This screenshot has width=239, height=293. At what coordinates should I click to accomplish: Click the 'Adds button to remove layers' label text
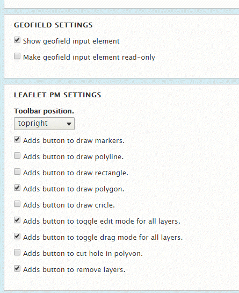74,270
